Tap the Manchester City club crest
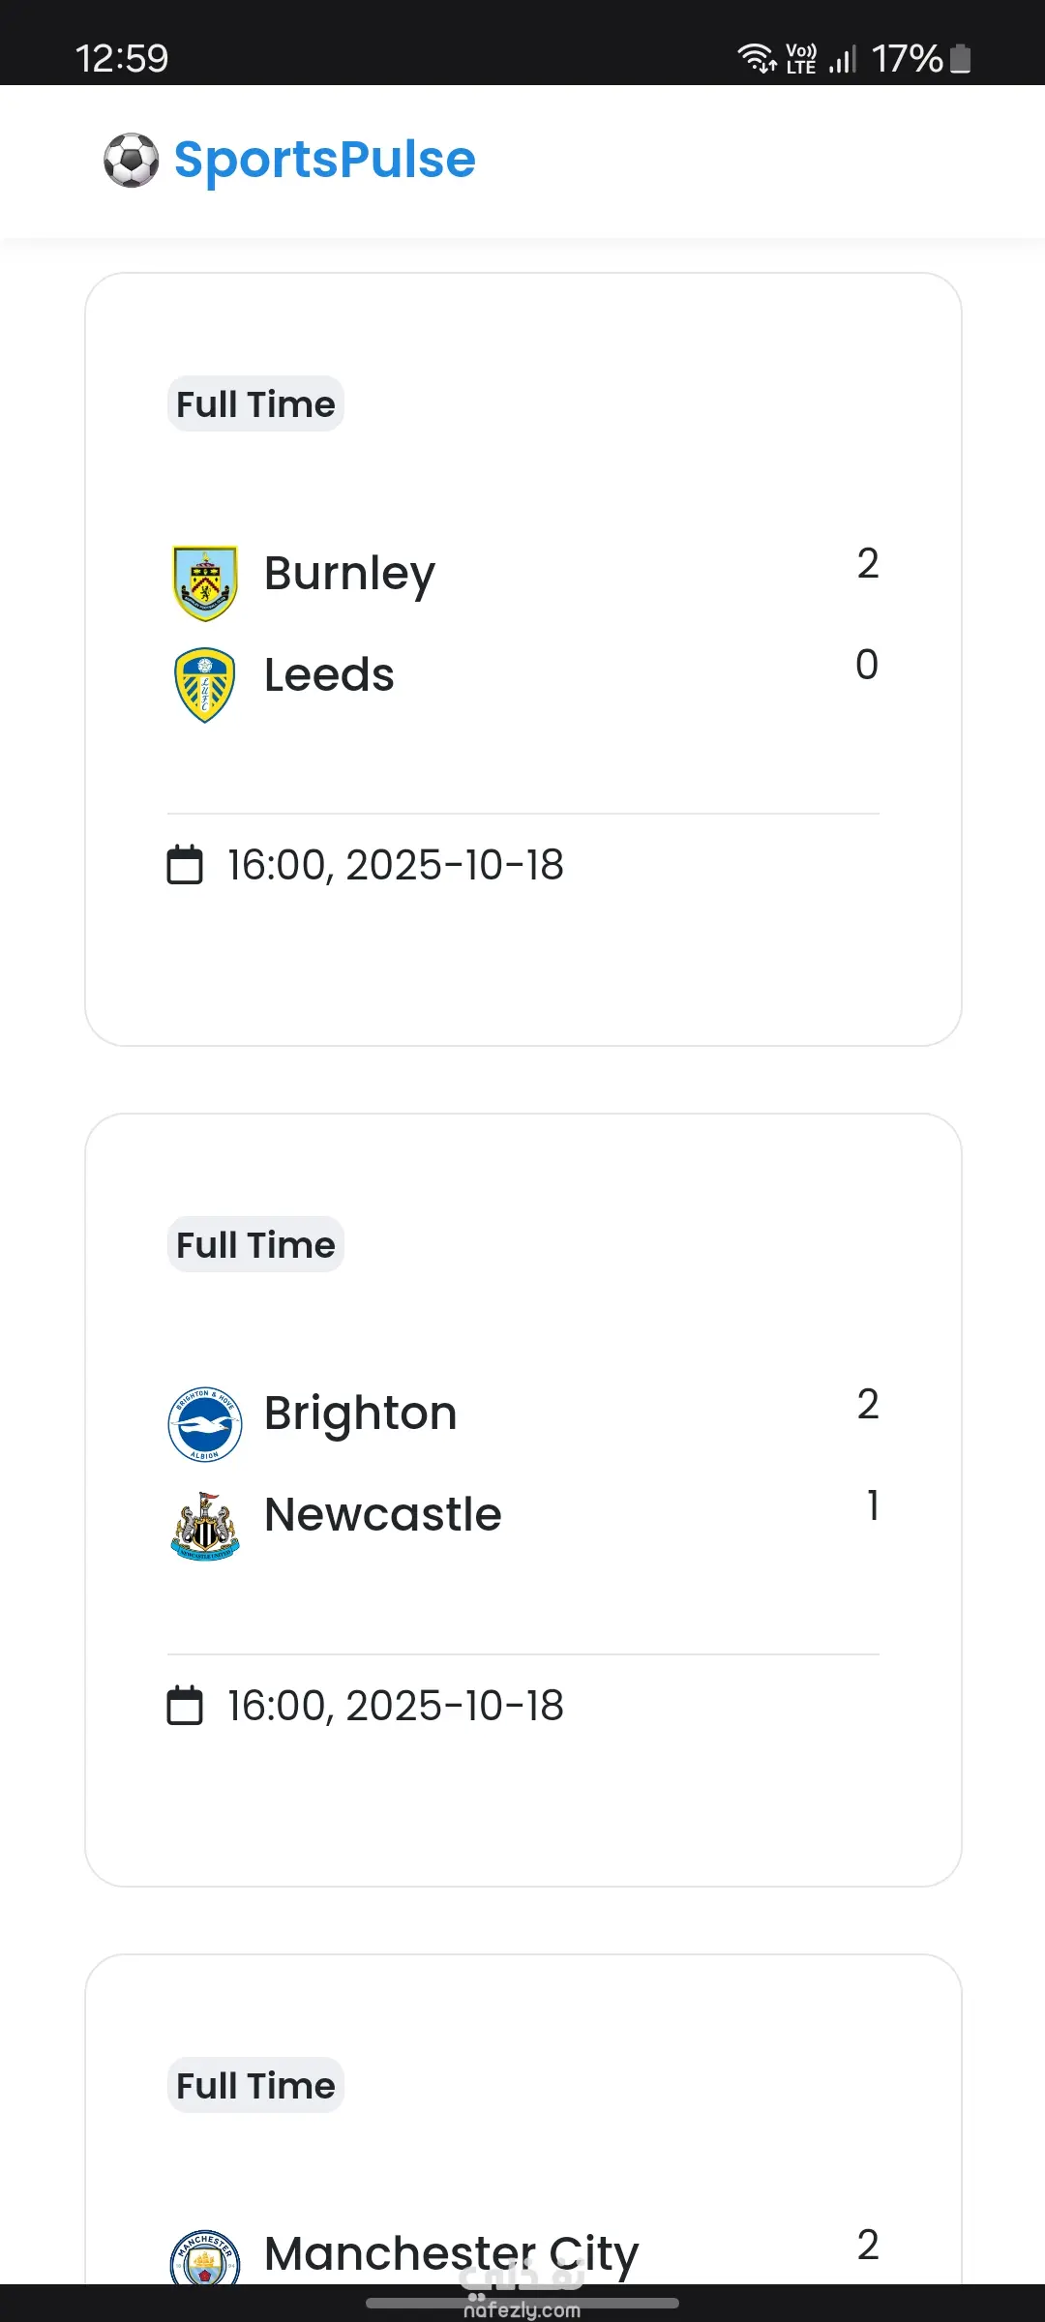 click(204, 2259)
